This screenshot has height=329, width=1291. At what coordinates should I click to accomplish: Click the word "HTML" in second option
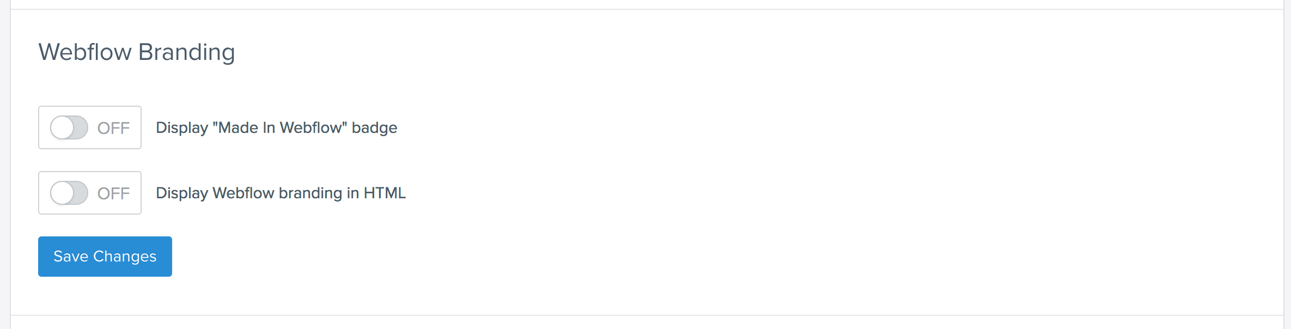pyautogui.click(x=385, y=193)
